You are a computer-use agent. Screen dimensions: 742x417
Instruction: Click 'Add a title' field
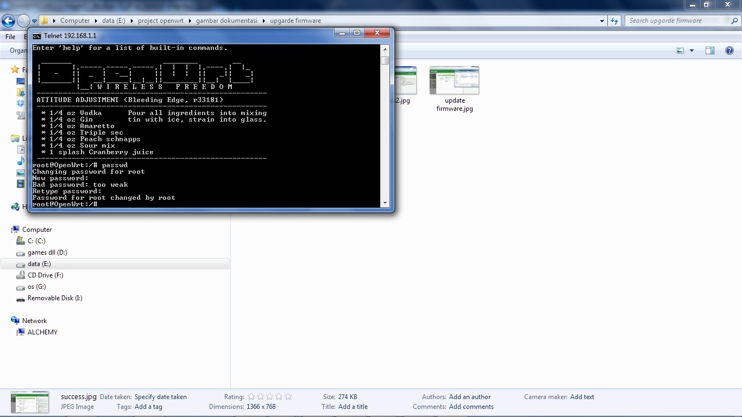pos(353,407)
